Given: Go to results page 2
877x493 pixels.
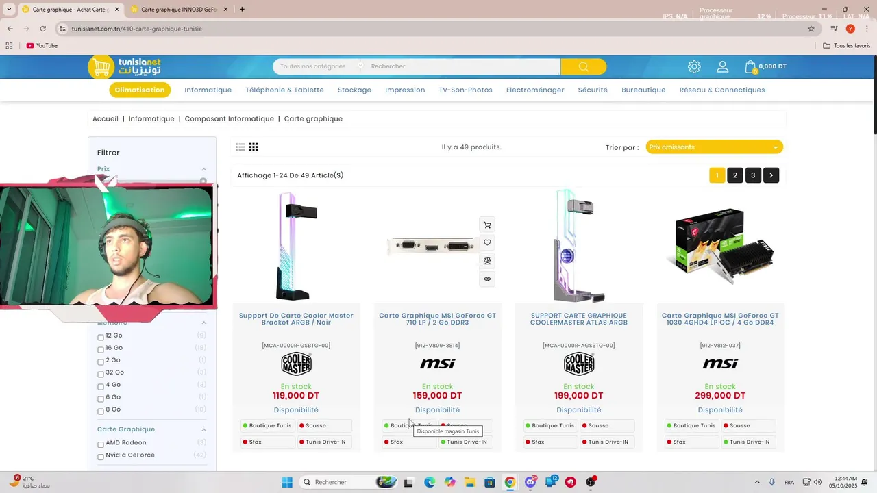Looking at the screenshot, I should [x=735, y=175].
